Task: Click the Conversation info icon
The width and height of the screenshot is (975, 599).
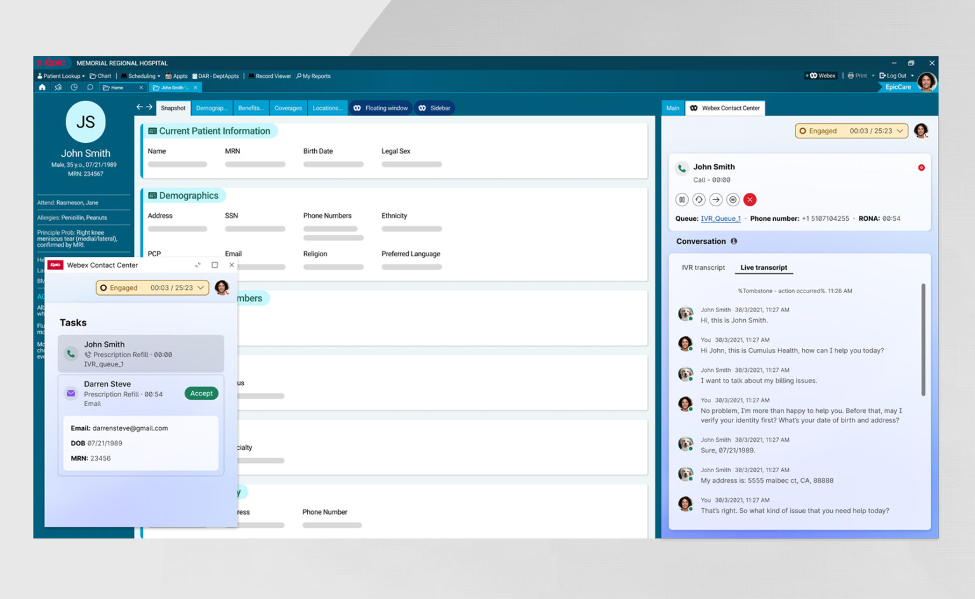Action: pos(734,241)
